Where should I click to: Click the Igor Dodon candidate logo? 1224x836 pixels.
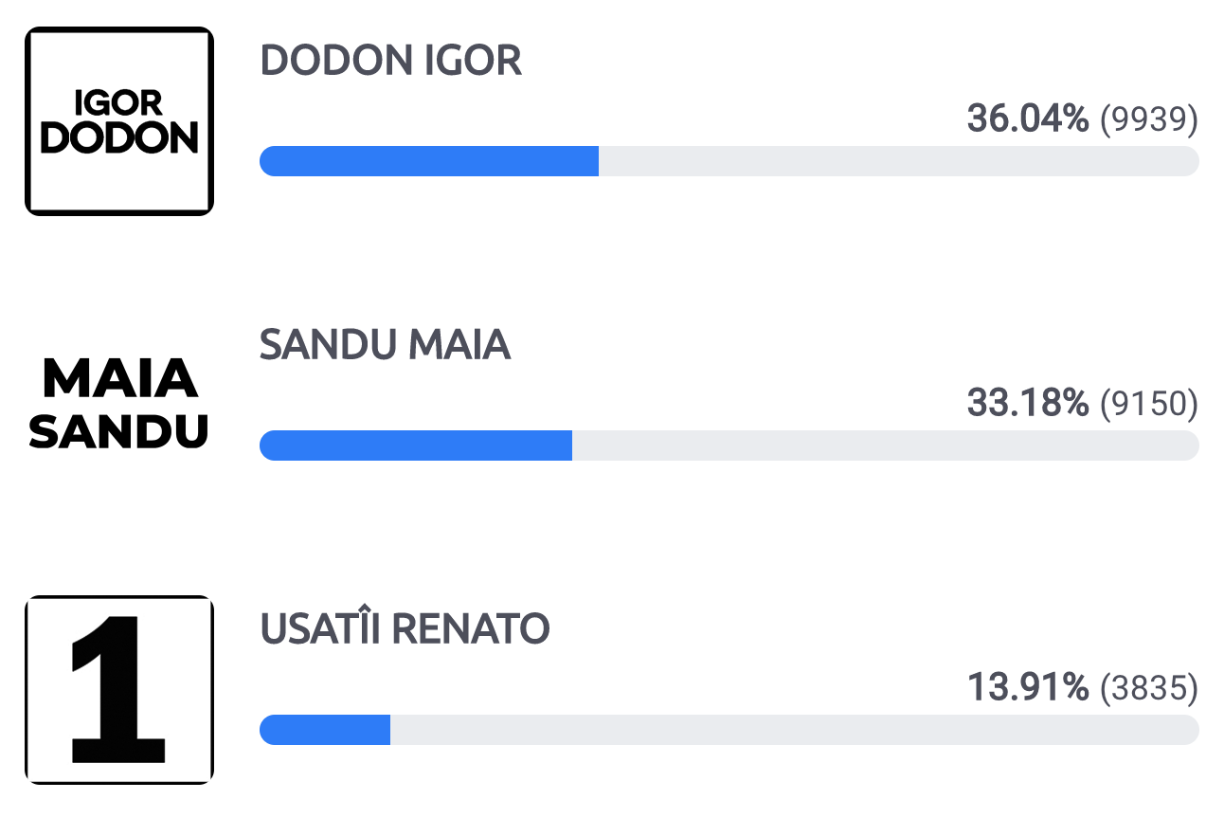[x=119, y=121]
